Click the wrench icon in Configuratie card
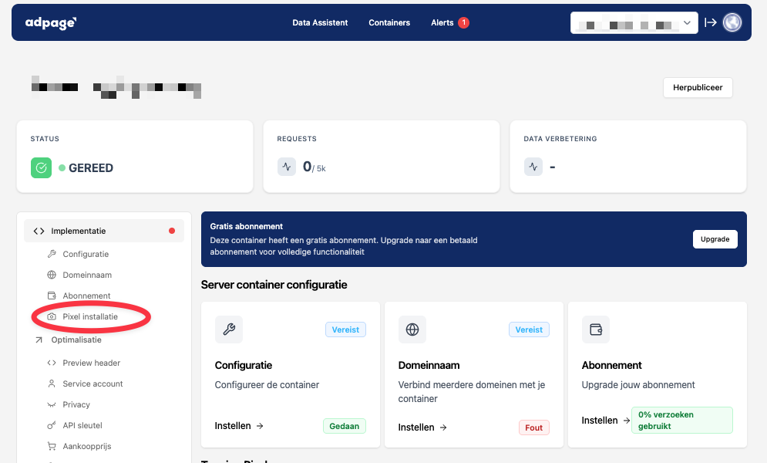The width and height of the screenshot is (767, 463). (228, 330)
